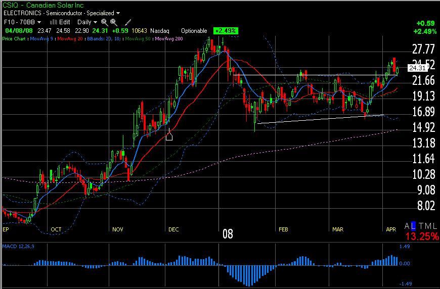Select the highlighted L scaling mode letter

pos(413,226)
